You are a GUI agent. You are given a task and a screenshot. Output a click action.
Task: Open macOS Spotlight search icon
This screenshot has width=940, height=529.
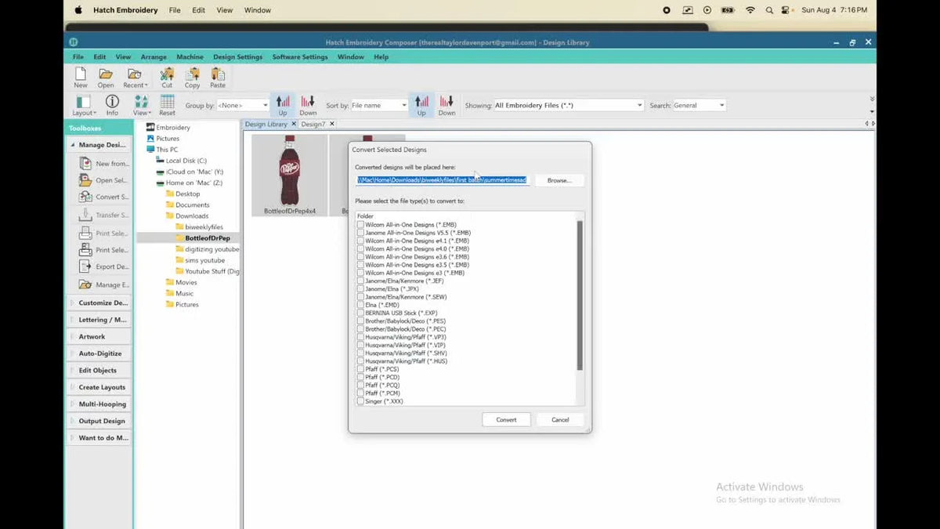(x=768, y=10)
